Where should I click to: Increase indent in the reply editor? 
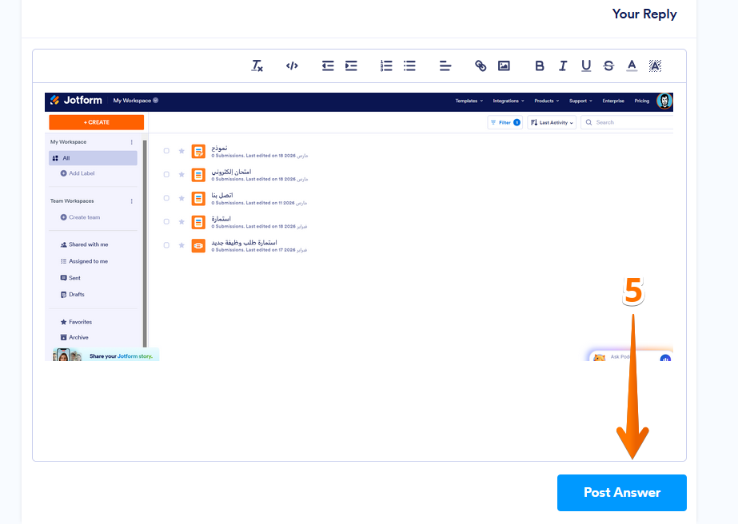[351, 65]
